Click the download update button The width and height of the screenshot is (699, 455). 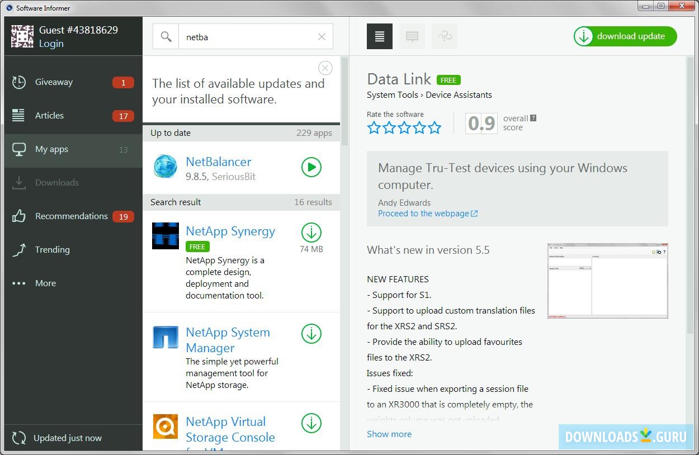click(625, 37)
